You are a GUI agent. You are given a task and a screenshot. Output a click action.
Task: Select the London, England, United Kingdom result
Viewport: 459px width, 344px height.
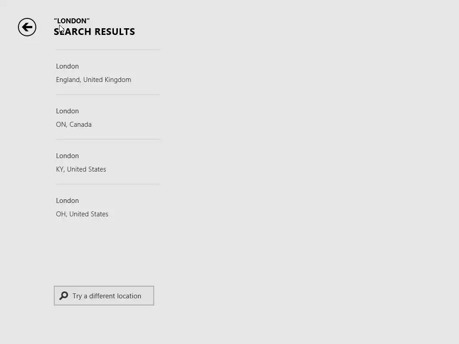click(108, 73)
